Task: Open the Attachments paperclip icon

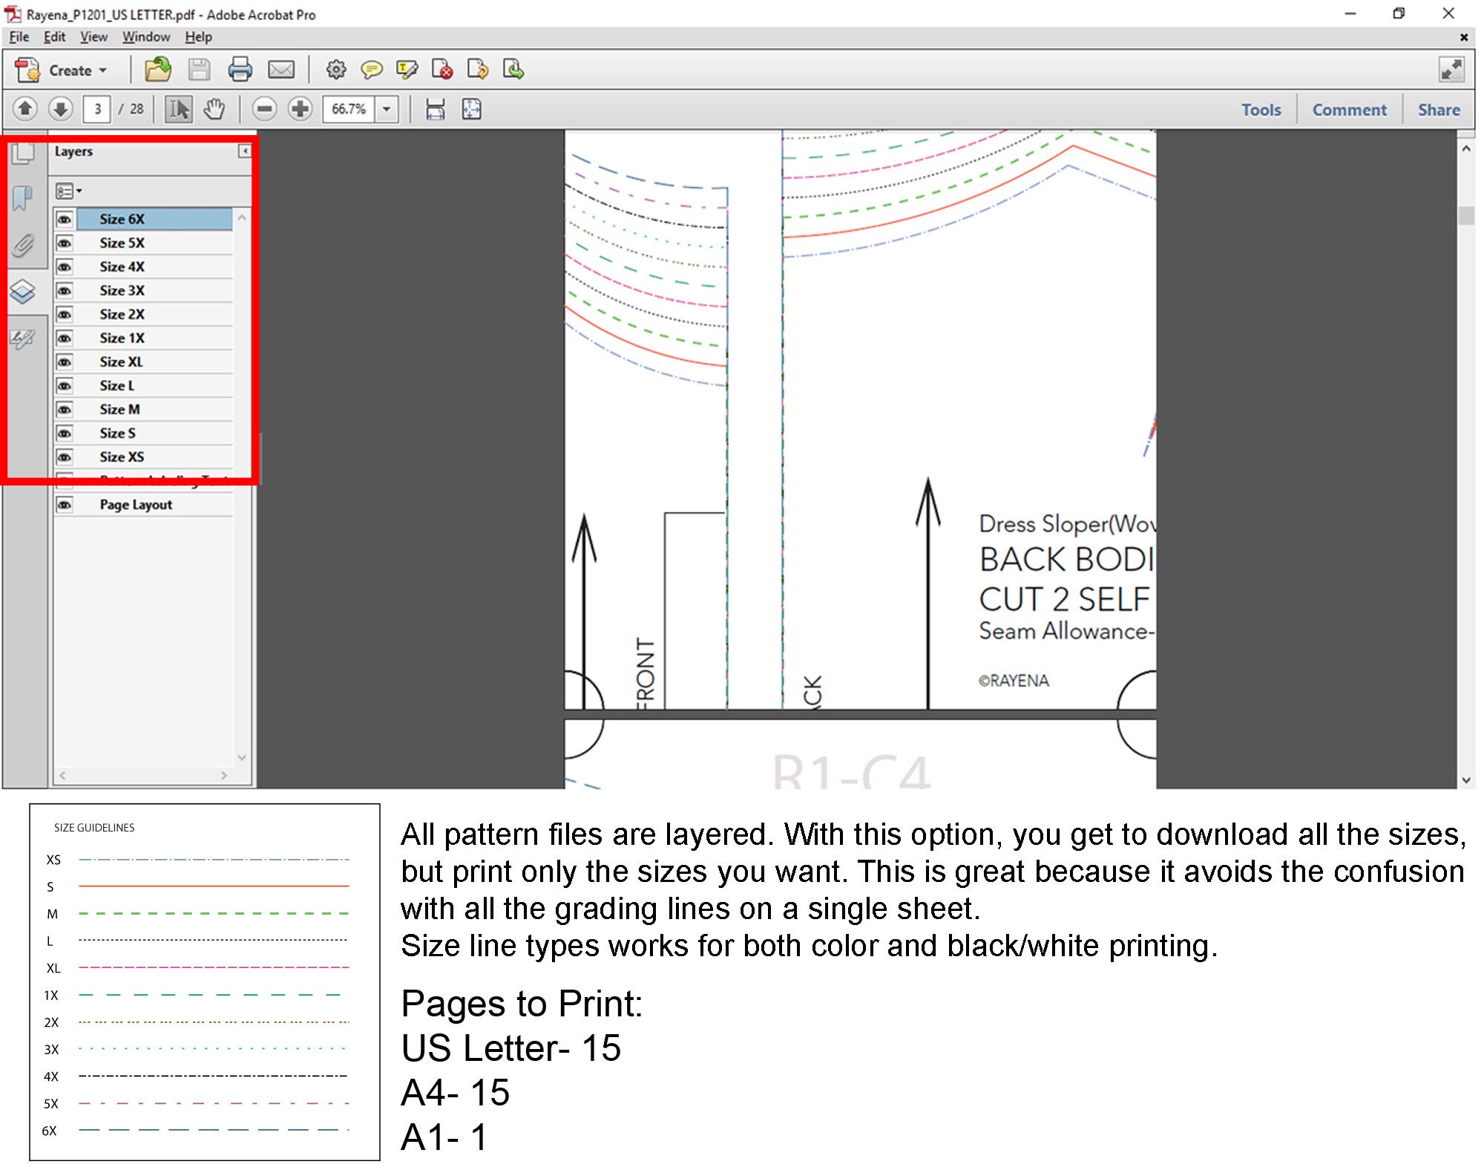Action: [x=23, y=245]
